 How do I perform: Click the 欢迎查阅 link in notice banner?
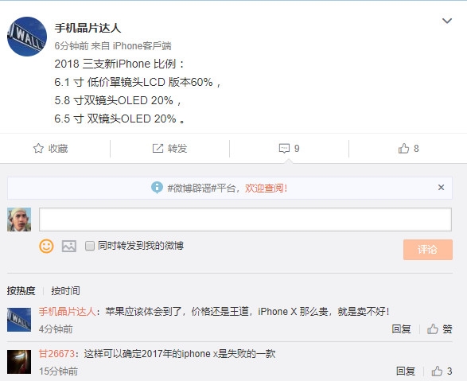(266, 189)
